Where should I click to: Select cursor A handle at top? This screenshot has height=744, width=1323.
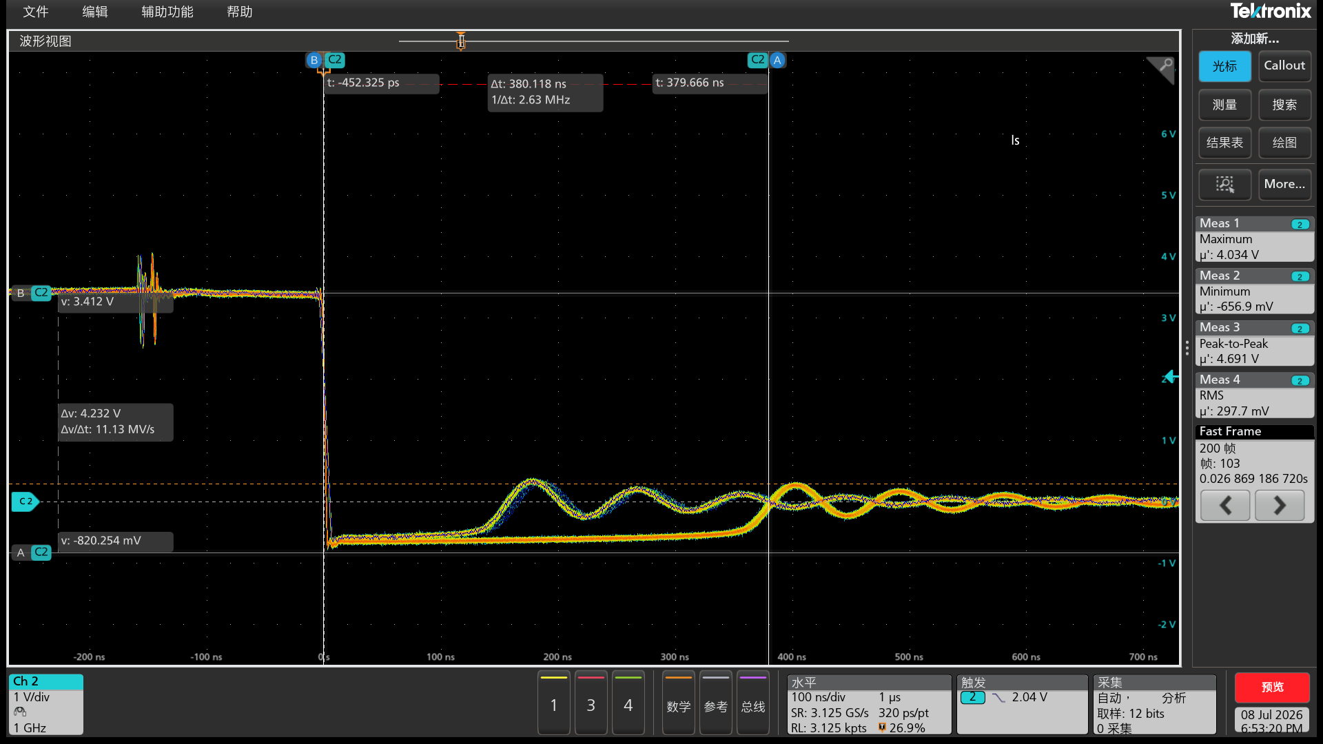tap(777, 60)
